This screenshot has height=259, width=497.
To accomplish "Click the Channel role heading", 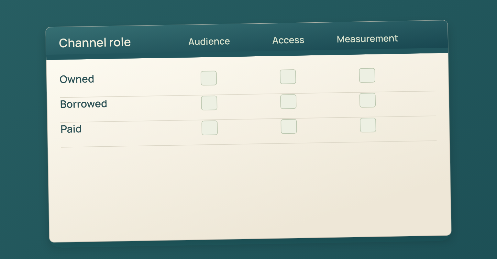I will click(95, 43).
